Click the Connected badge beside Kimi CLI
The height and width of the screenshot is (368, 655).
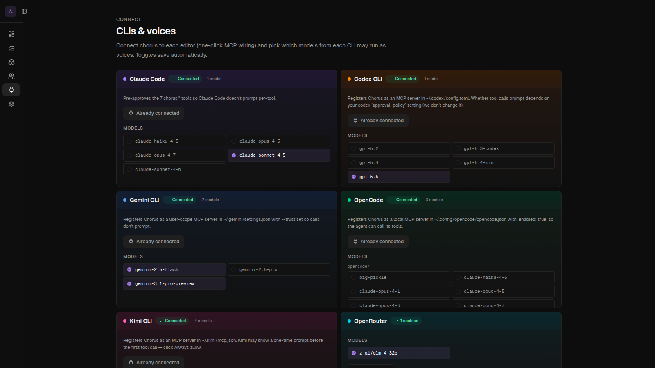tap(172, 321)
